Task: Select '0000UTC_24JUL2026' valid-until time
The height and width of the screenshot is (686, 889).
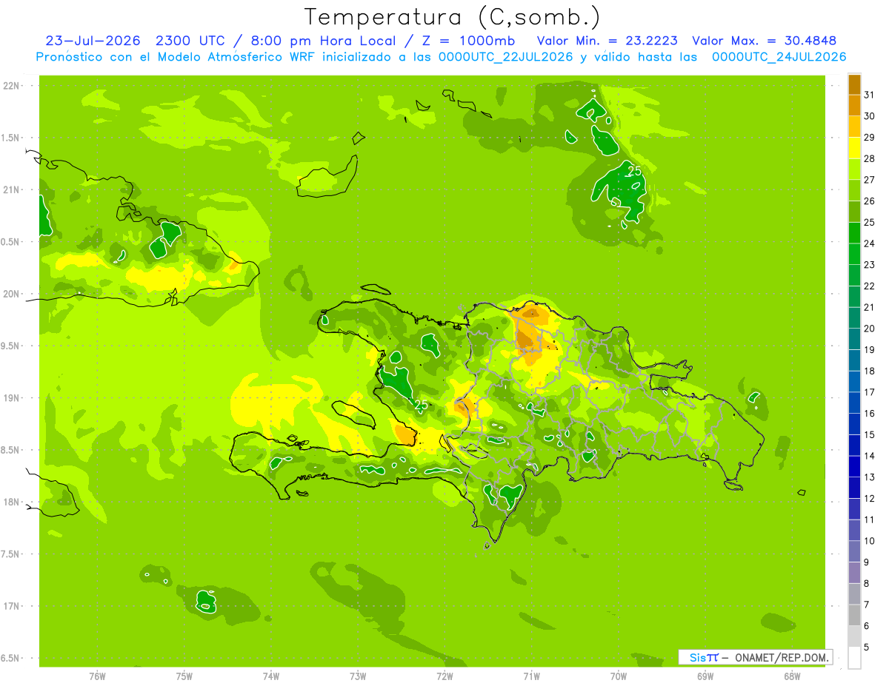Action: (779, 57)
